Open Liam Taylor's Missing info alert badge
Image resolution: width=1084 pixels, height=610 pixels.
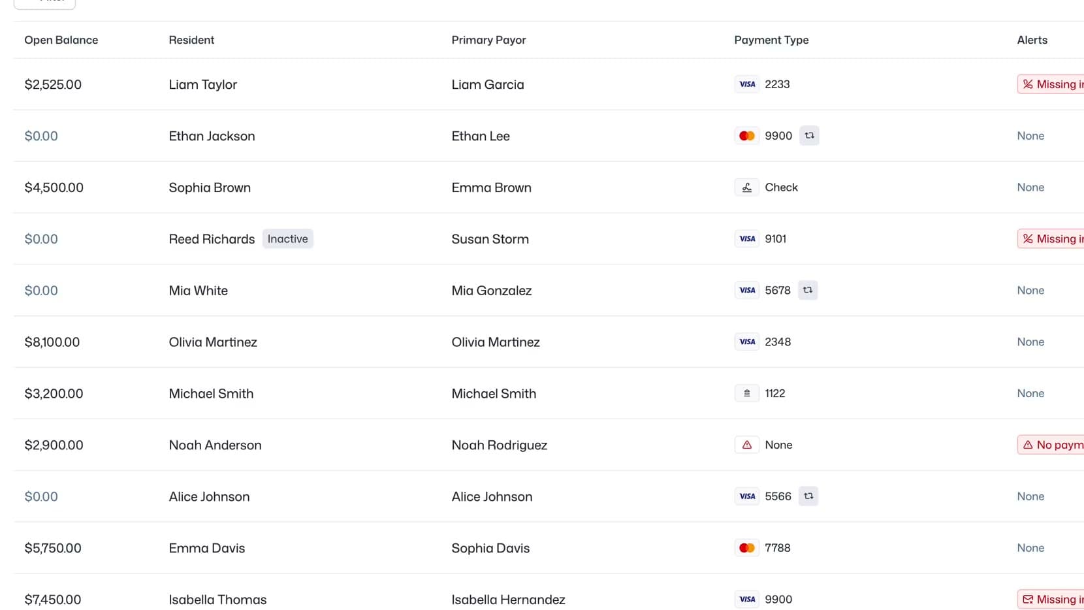click(x=1051, y=84)
